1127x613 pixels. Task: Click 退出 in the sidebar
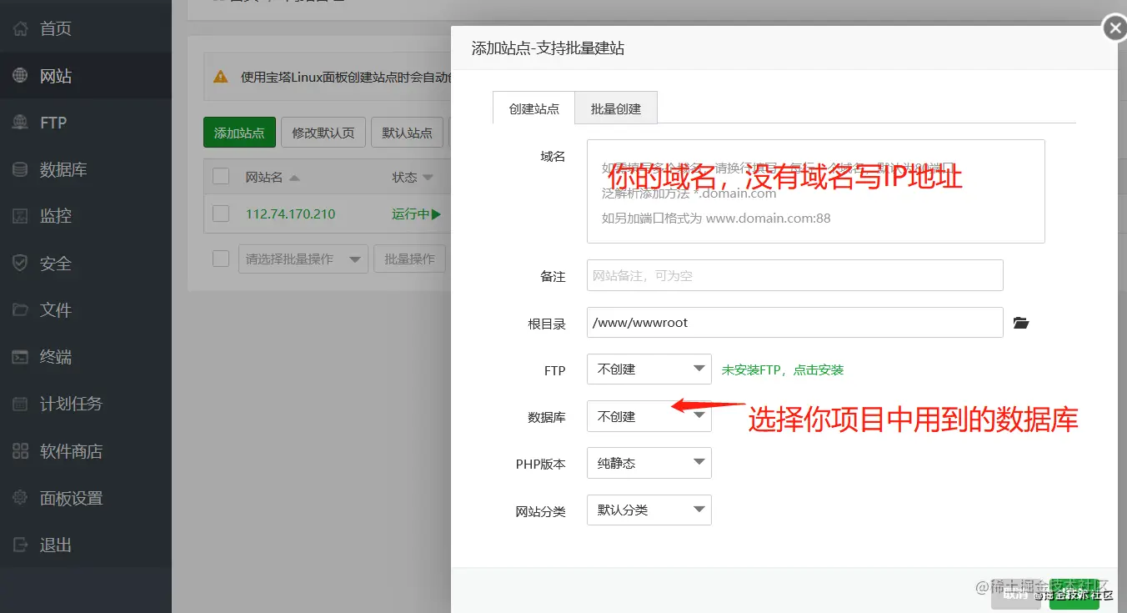coord(56,545)
